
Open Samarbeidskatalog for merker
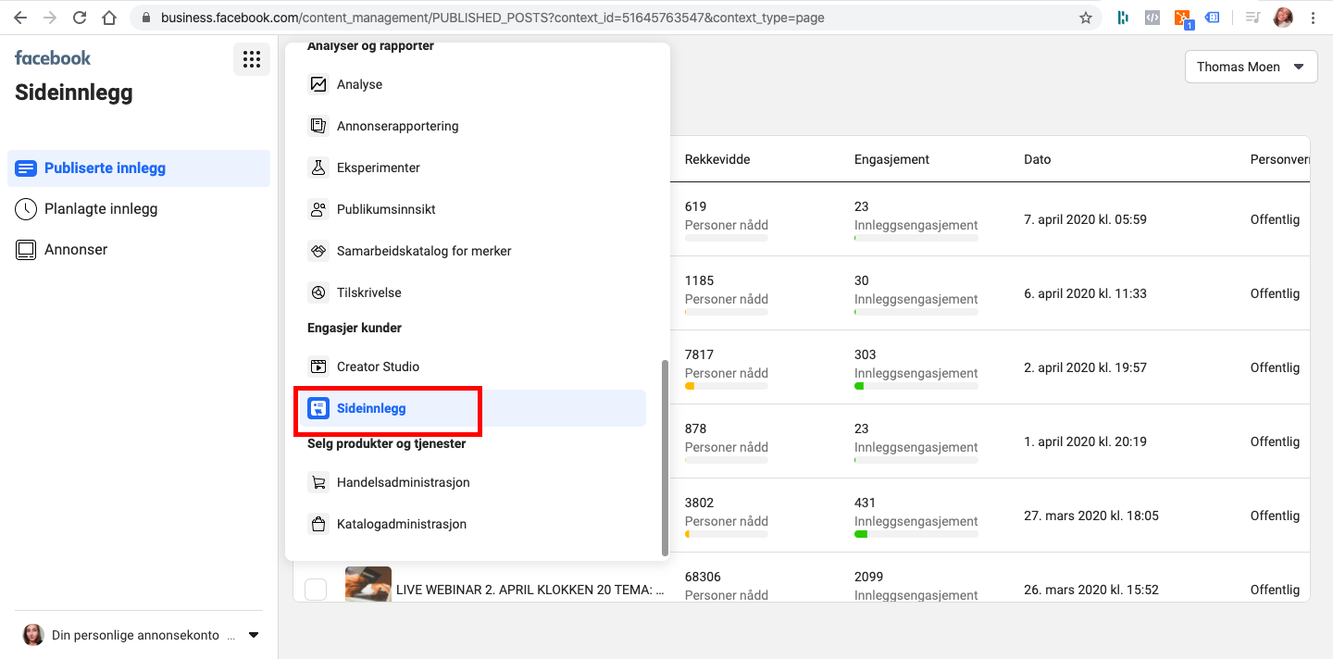point(474,251)
